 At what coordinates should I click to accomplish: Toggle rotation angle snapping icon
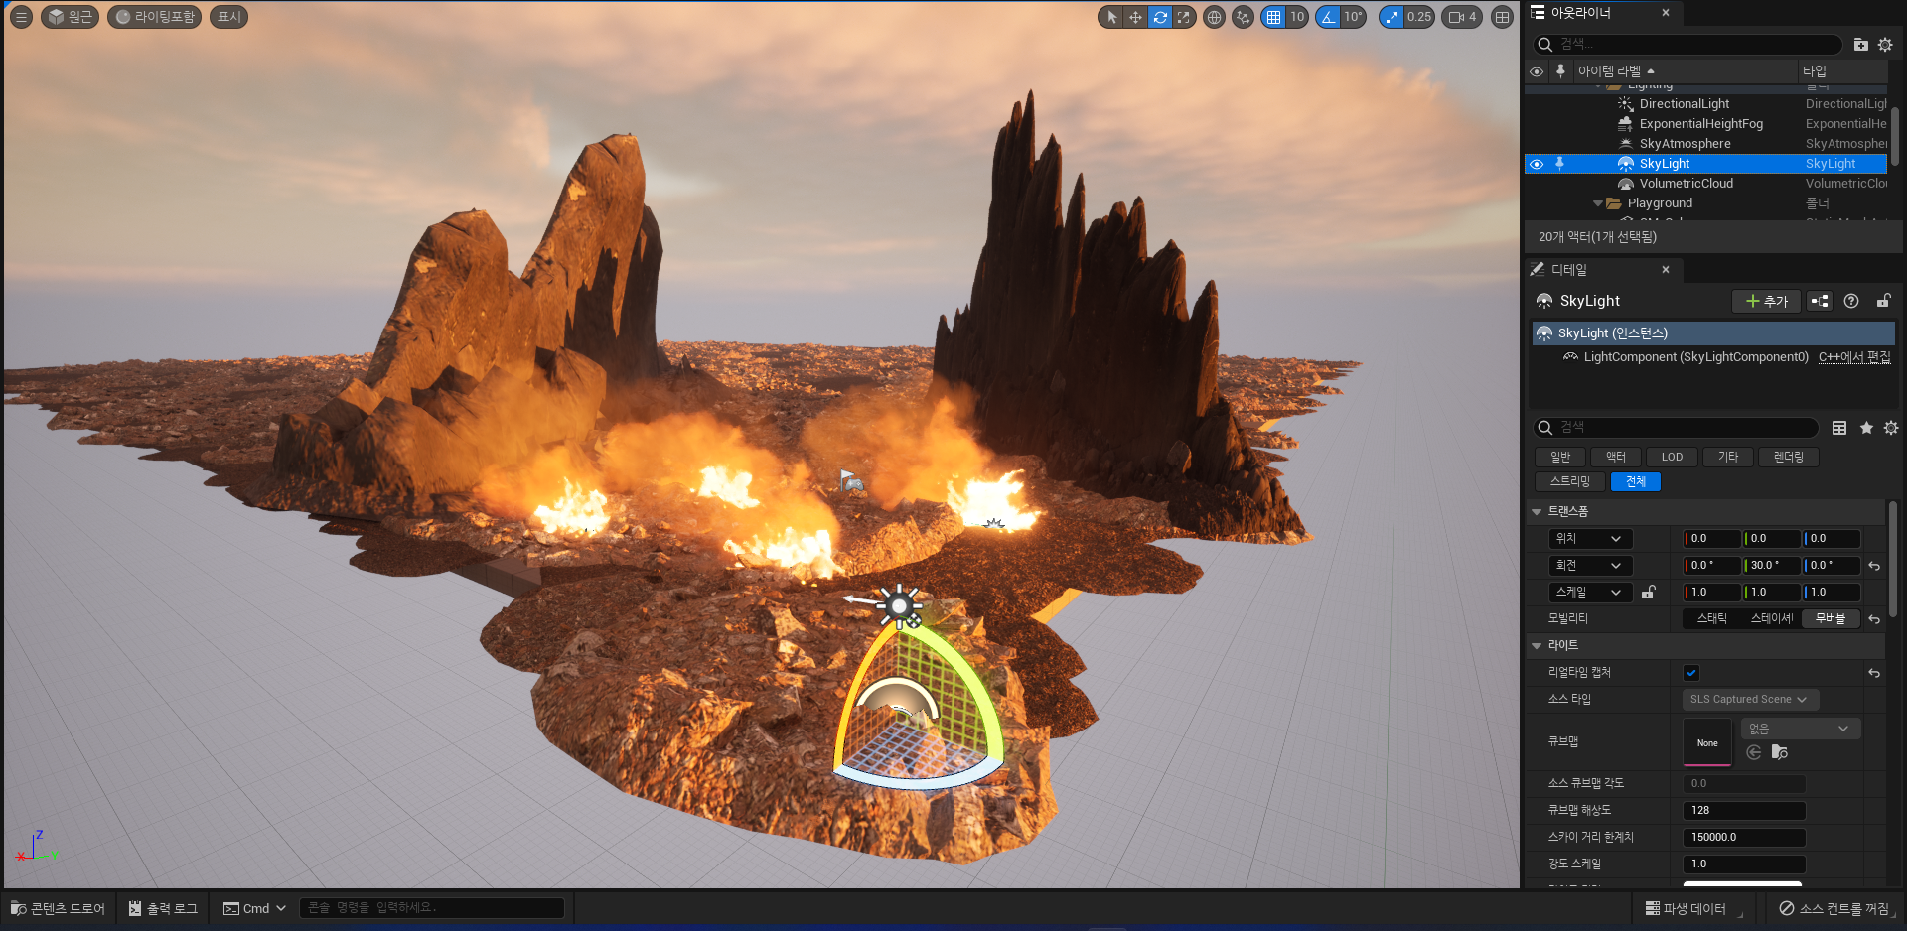(1328, 17)
